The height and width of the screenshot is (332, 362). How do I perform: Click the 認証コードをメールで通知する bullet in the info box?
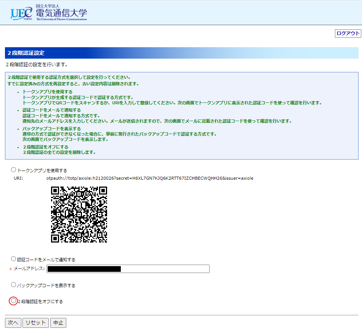(x=51, y=110)
